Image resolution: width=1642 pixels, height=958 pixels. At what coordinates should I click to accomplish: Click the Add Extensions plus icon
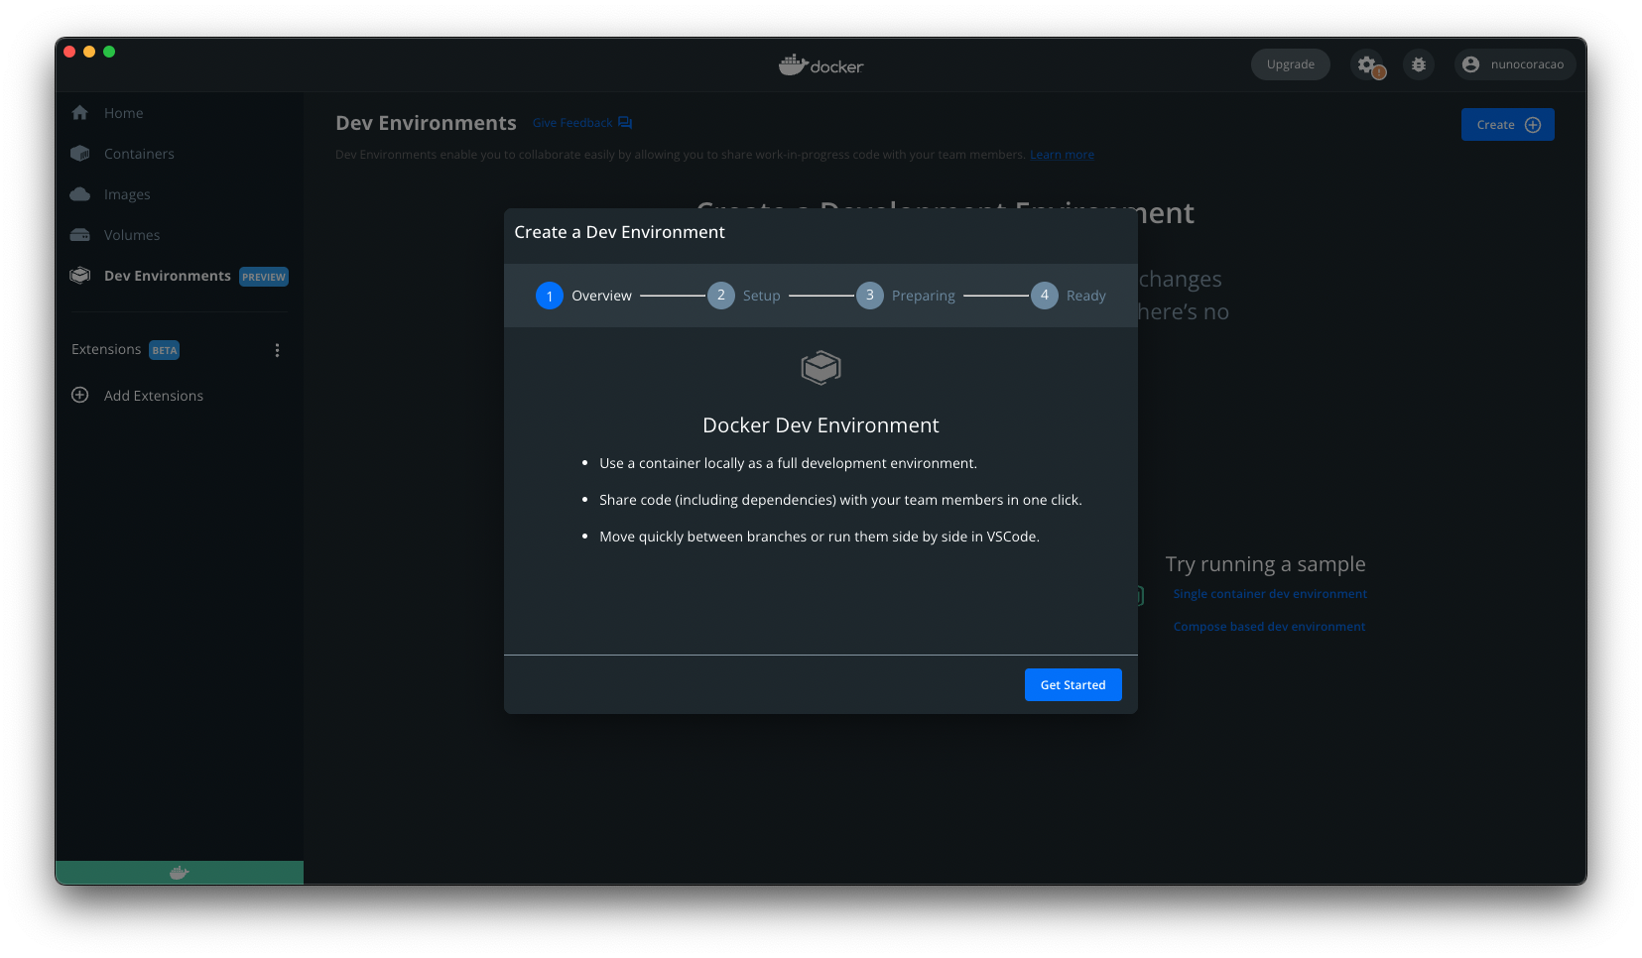[80, 395]
